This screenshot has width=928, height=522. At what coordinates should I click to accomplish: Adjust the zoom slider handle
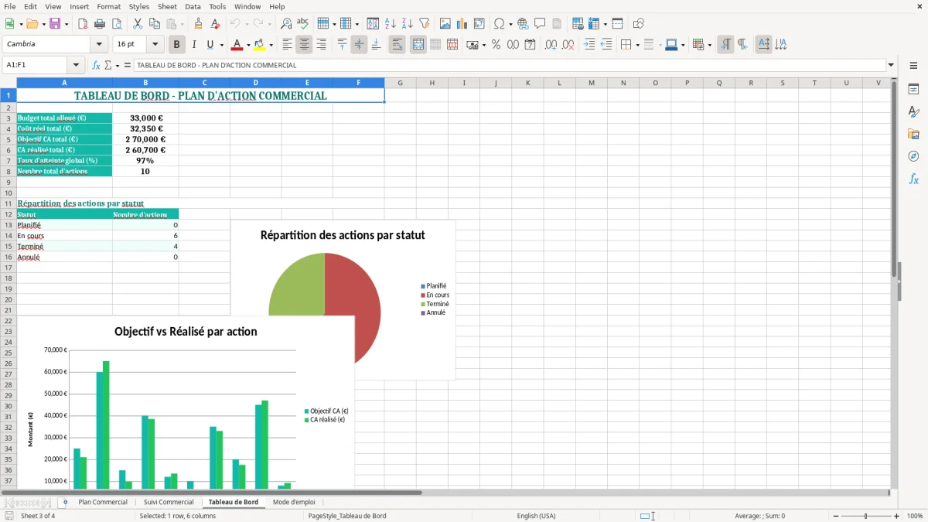865,516
